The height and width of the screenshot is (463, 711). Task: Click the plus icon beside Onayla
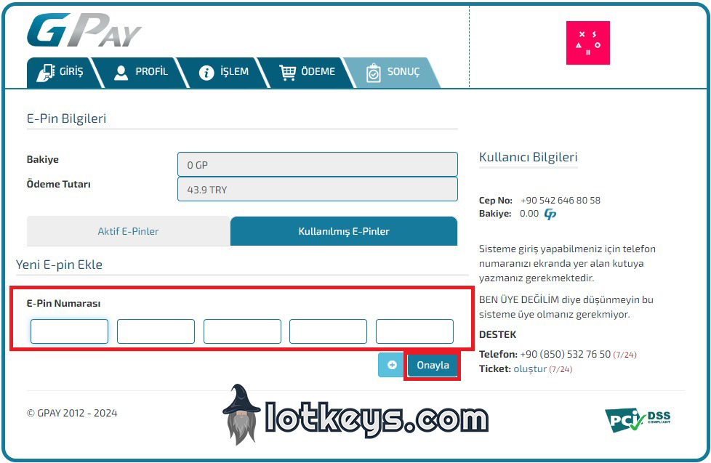click(392, 365)
